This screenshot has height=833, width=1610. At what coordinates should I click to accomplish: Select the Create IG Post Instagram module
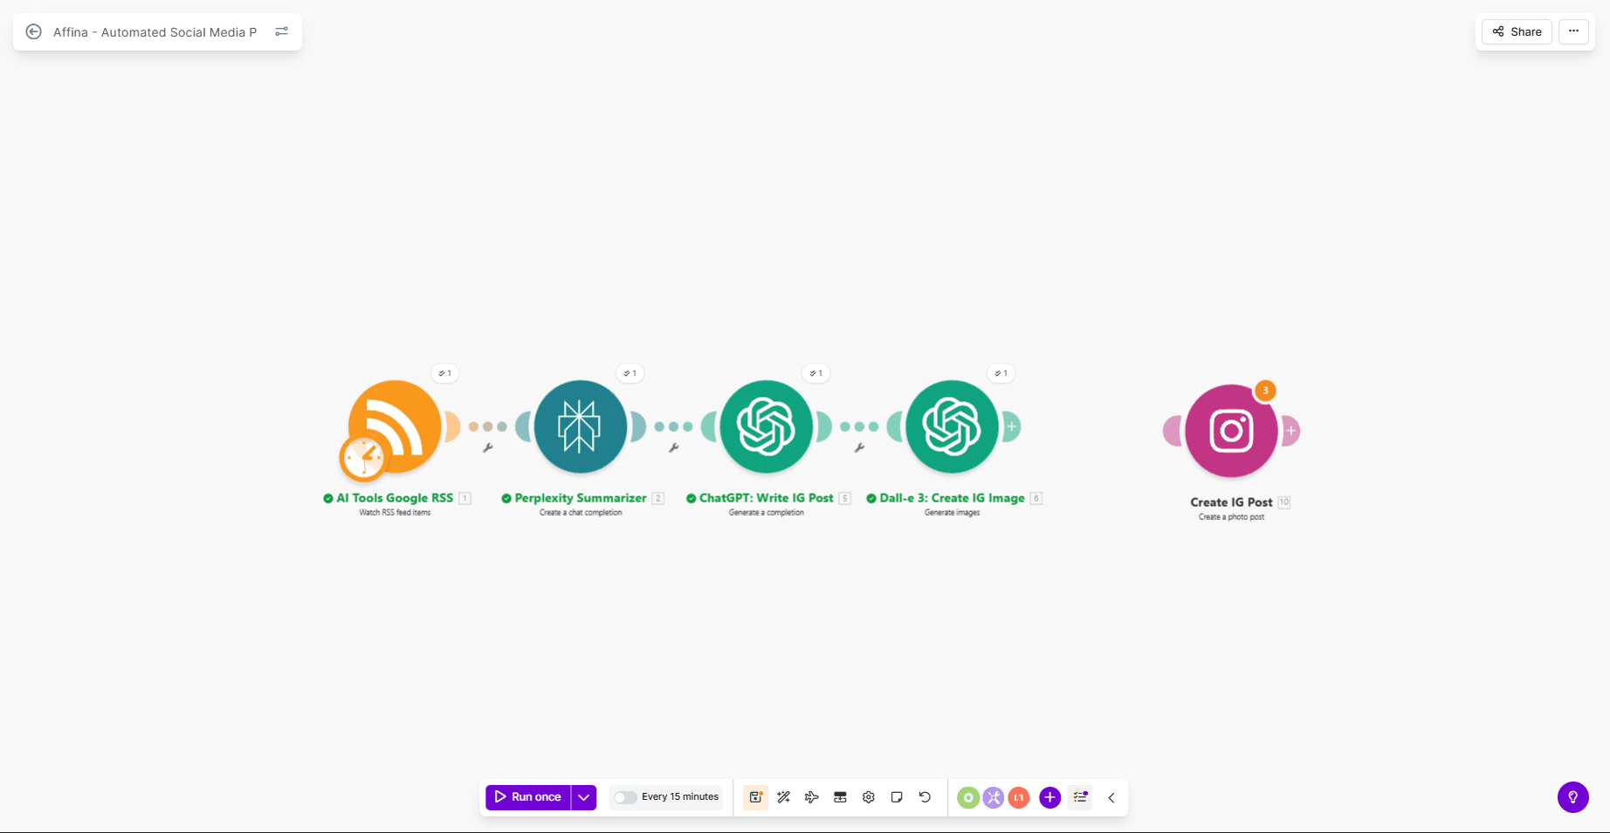pyautogui.click(x=1231, y=430)
